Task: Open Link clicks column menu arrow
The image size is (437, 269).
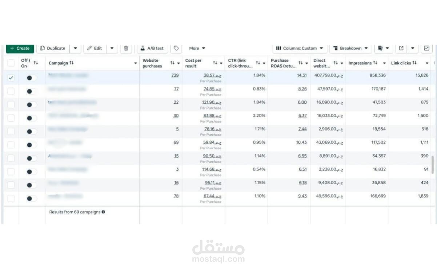Action: coord(427,63)
